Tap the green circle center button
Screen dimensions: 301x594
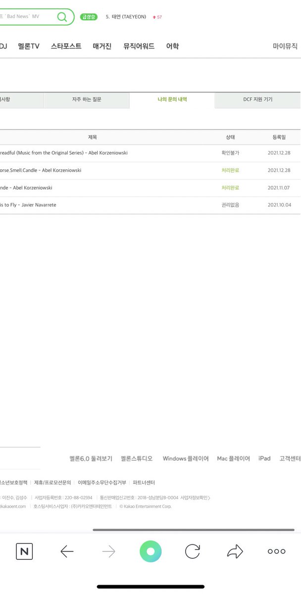tap(150, 551)
